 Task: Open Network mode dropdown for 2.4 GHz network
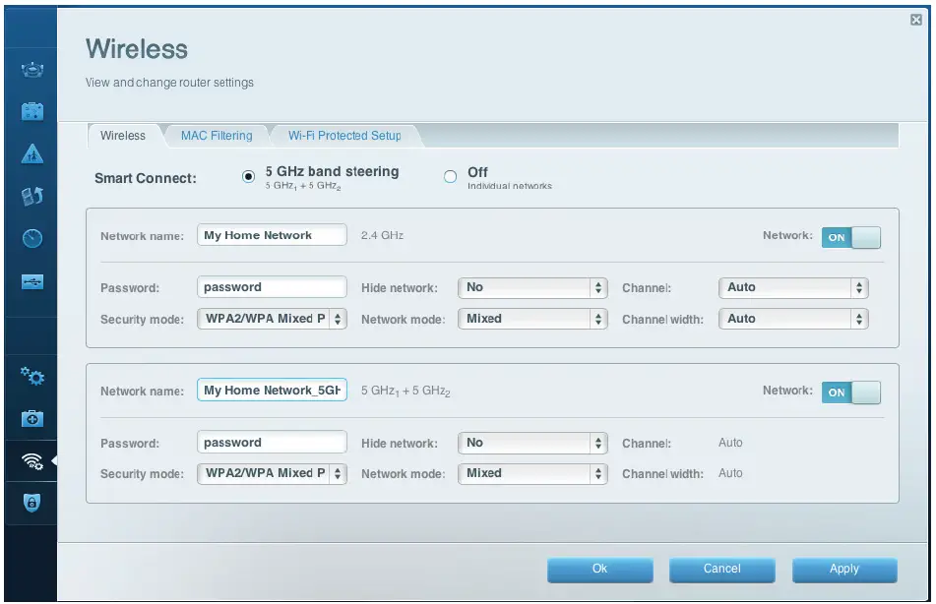point(532,319)
